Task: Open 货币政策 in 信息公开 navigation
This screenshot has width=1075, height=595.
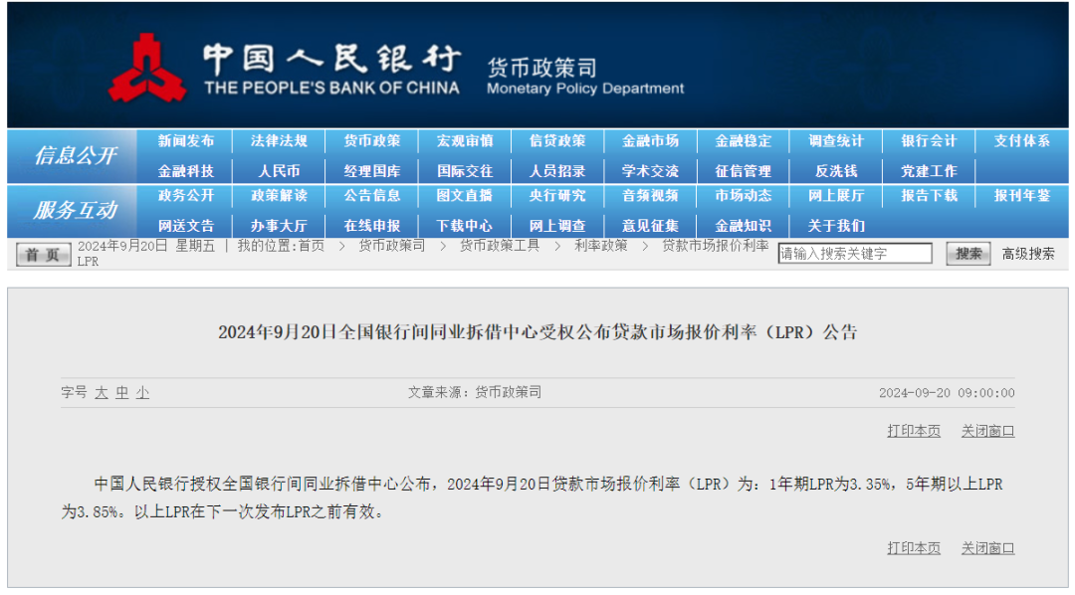Action: coord(371,141)
